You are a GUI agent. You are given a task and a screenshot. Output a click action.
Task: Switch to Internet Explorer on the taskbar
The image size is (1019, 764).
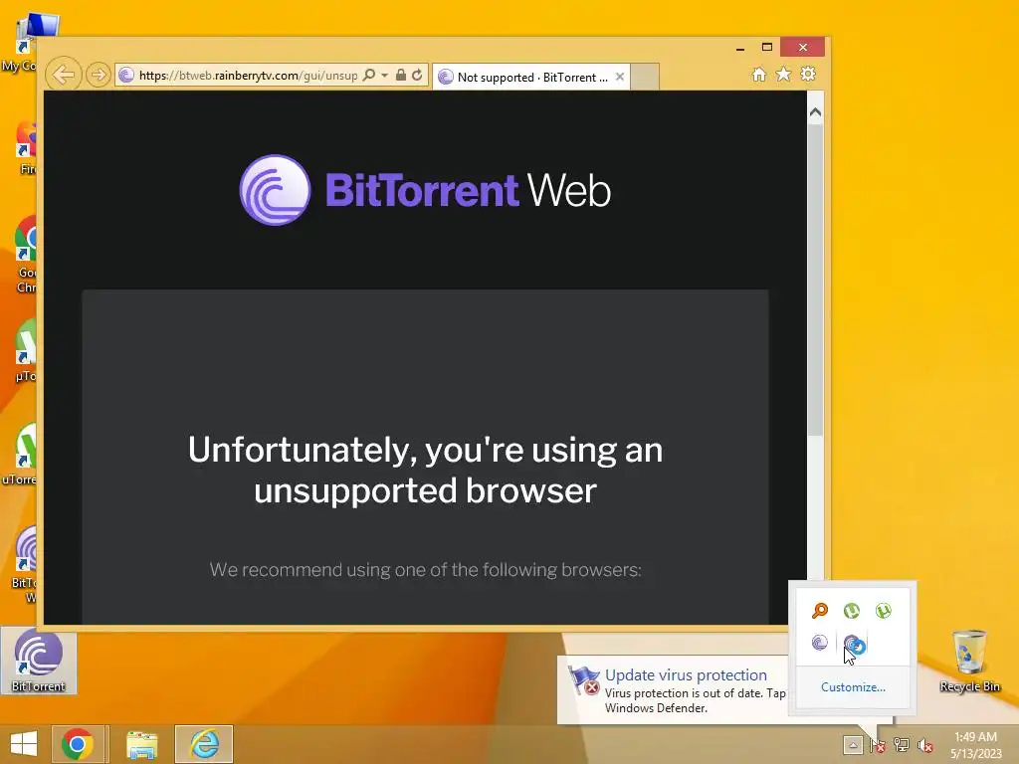pos(204,744)
